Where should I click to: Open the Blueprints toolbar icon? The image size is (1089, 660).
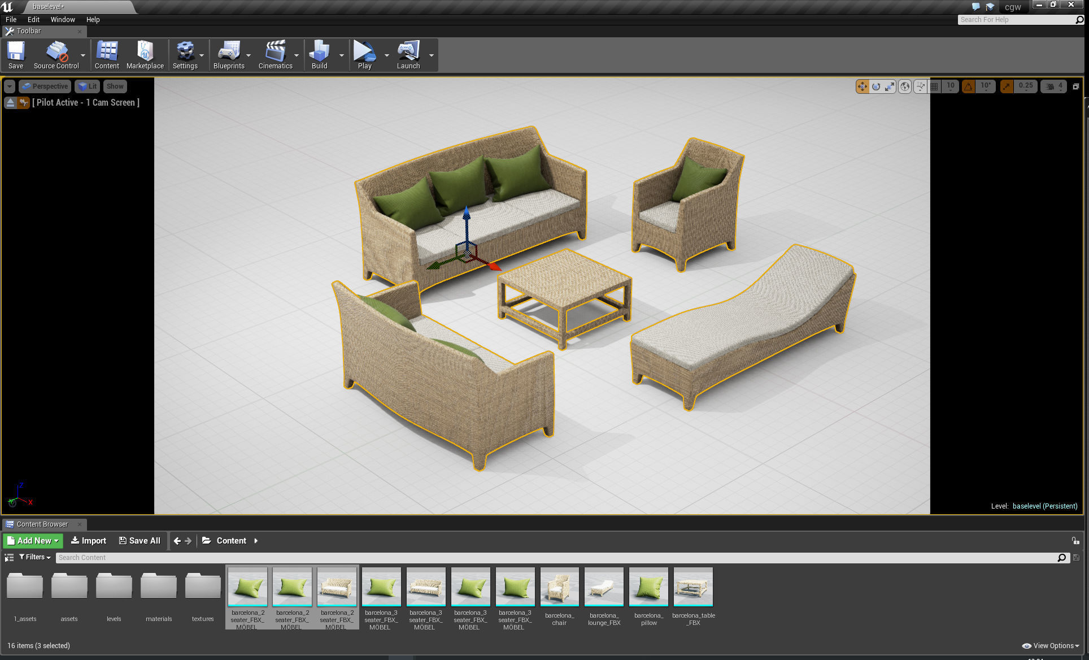click(x=228, y=54)
